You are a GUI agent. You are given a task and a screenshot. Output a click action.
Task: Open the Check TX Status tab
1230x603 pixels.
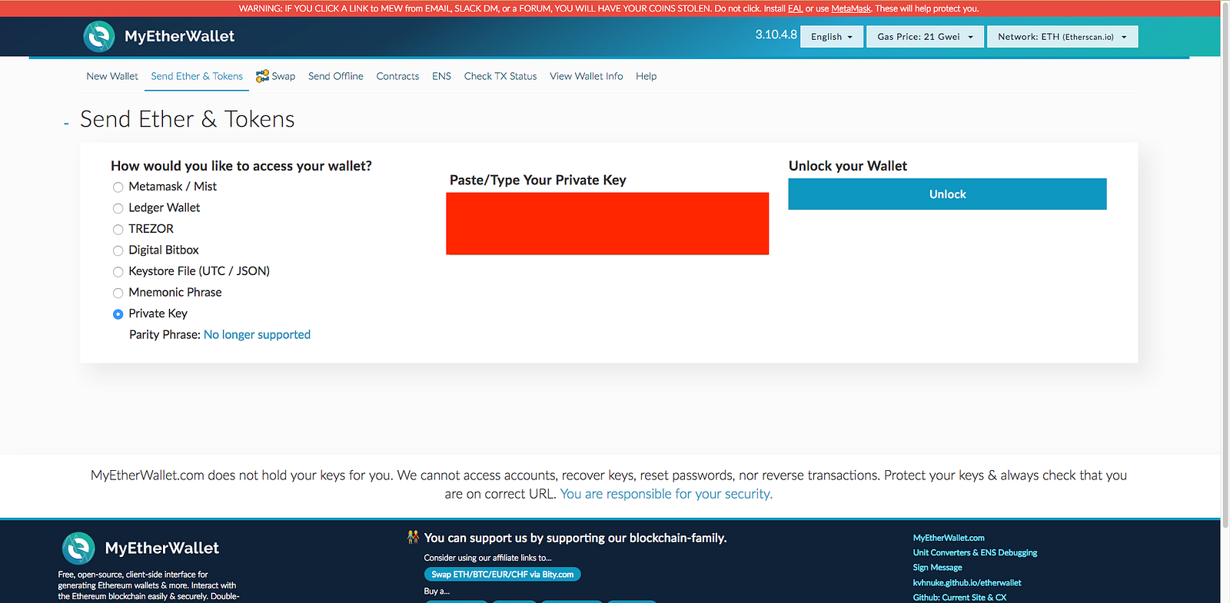(x=500, y=76)
